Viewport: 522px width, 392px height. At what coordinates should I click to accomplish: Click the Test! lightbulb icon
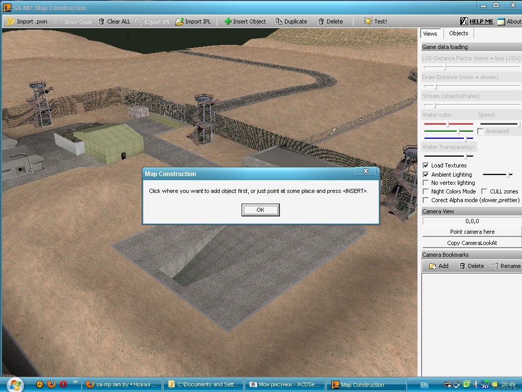(x=368, y=21)
